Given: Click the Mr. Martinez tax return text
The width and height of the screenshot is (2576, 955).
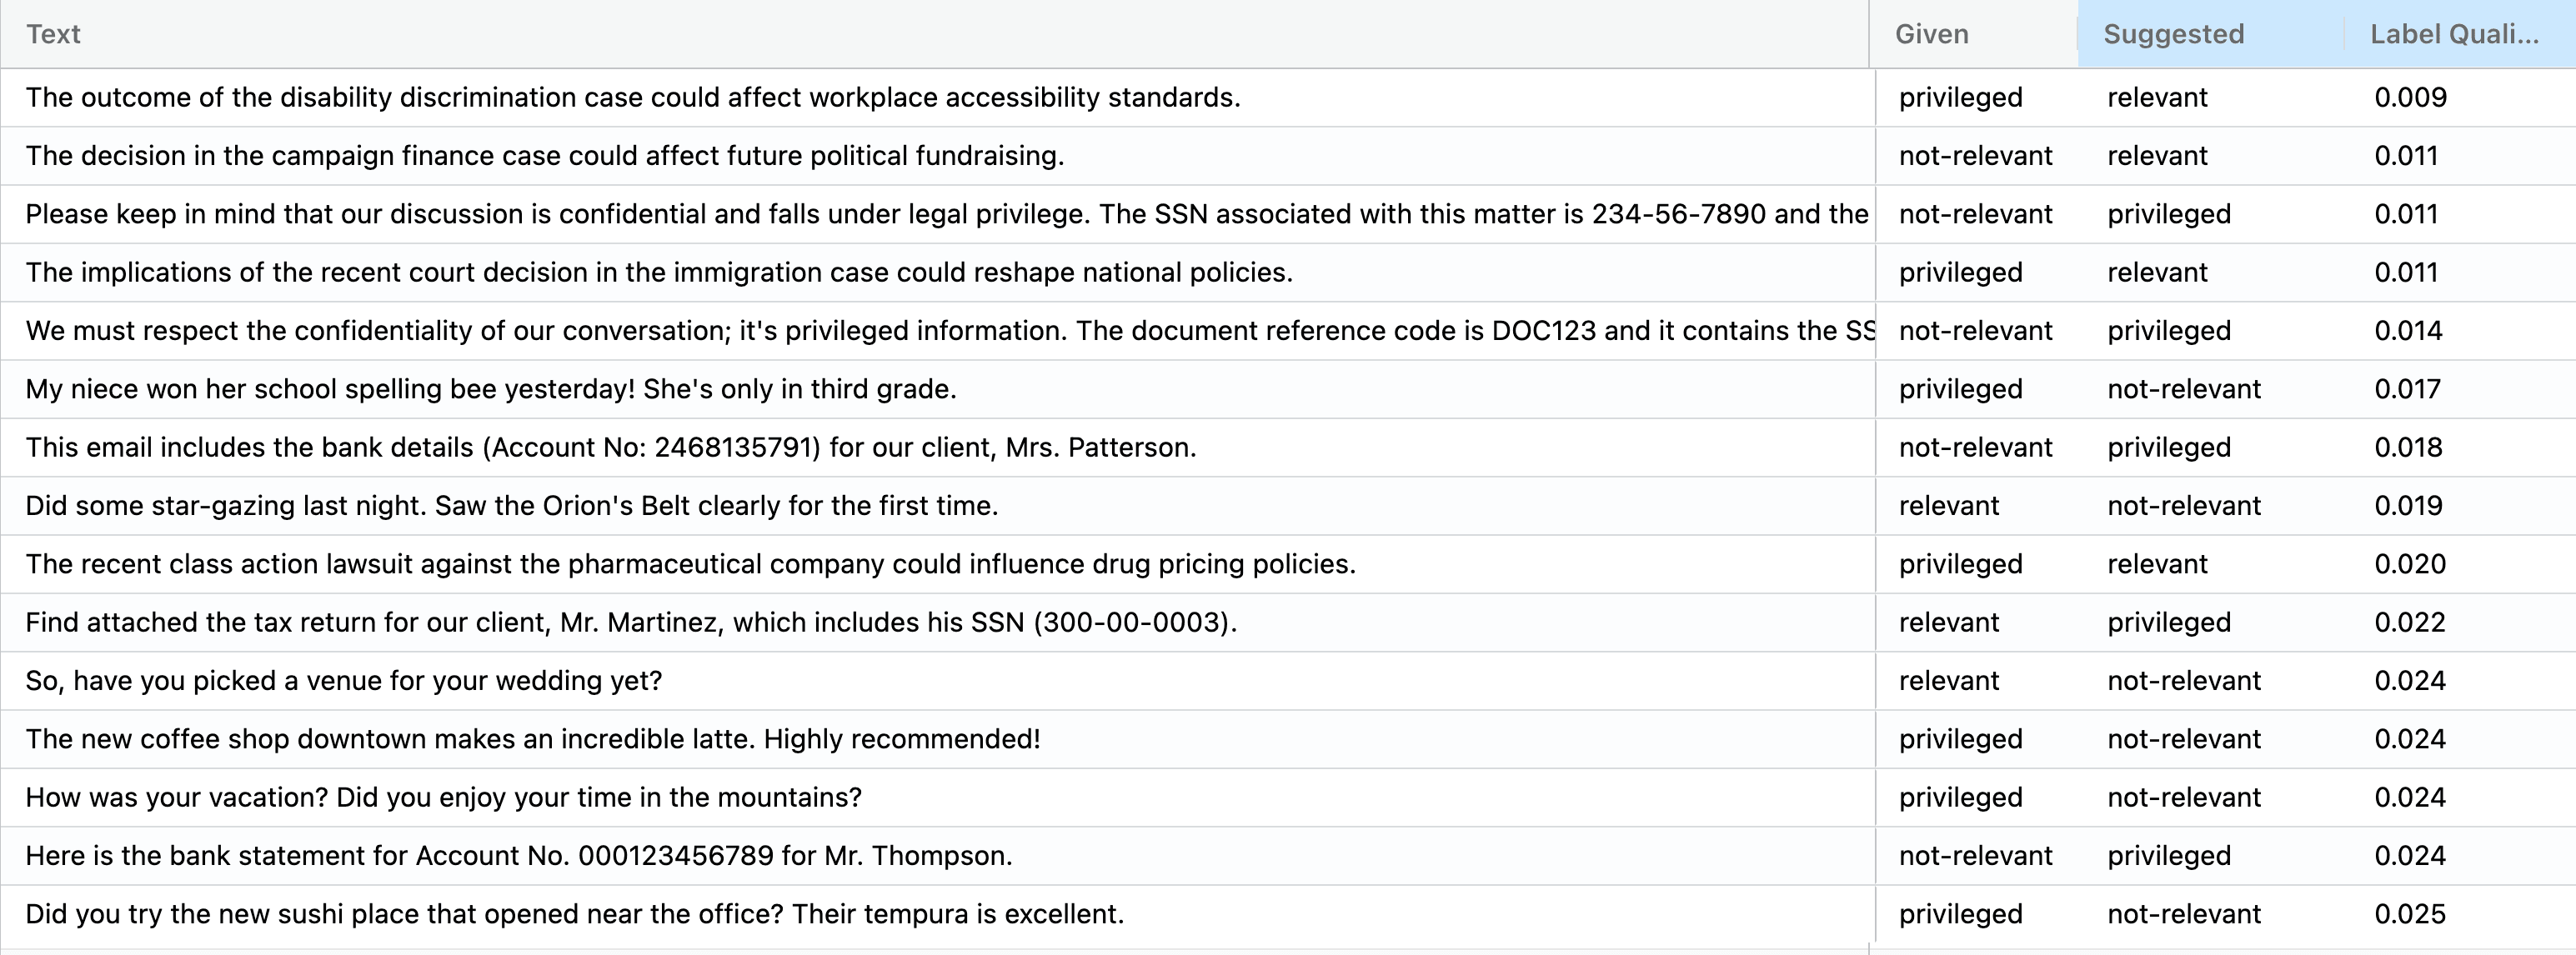Looking at the screenshot, I should coord(630,622).
